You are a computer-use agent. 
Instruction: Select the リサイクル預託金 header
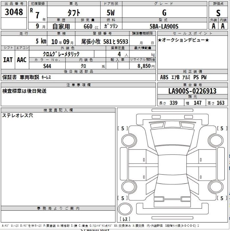(142, 60)
